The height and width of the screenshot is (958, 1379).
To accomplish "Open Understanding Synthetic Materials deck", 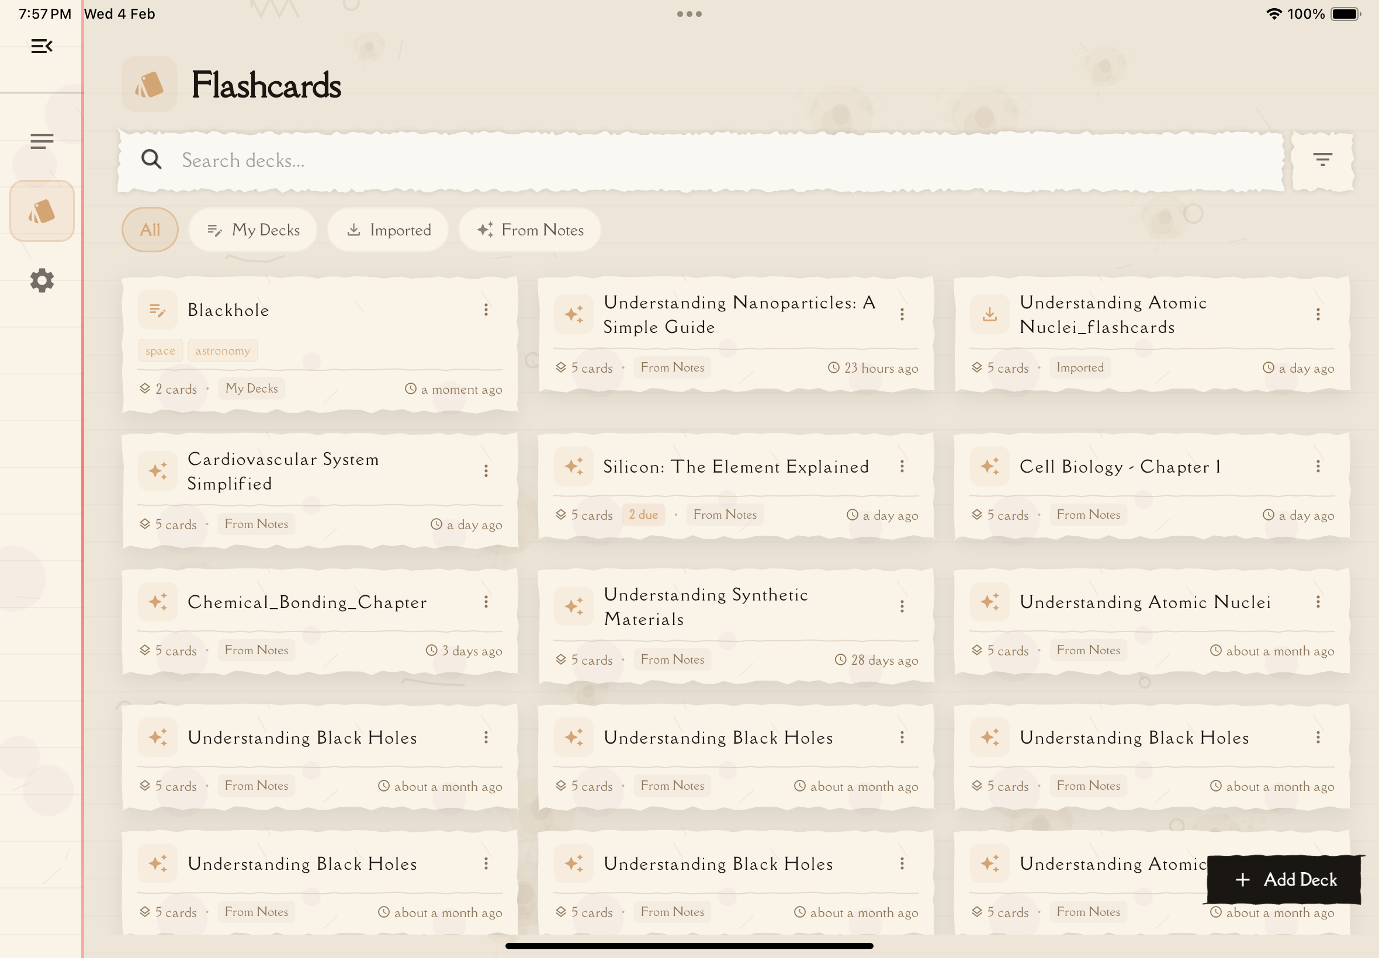I will [x=705, y=606].
